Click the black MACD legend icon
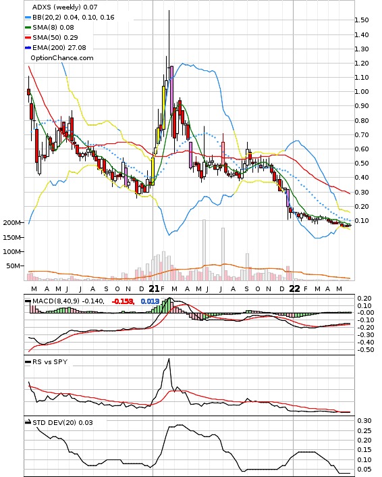Image resolution: width=382 pixels, height=477 pixels. 28,301
